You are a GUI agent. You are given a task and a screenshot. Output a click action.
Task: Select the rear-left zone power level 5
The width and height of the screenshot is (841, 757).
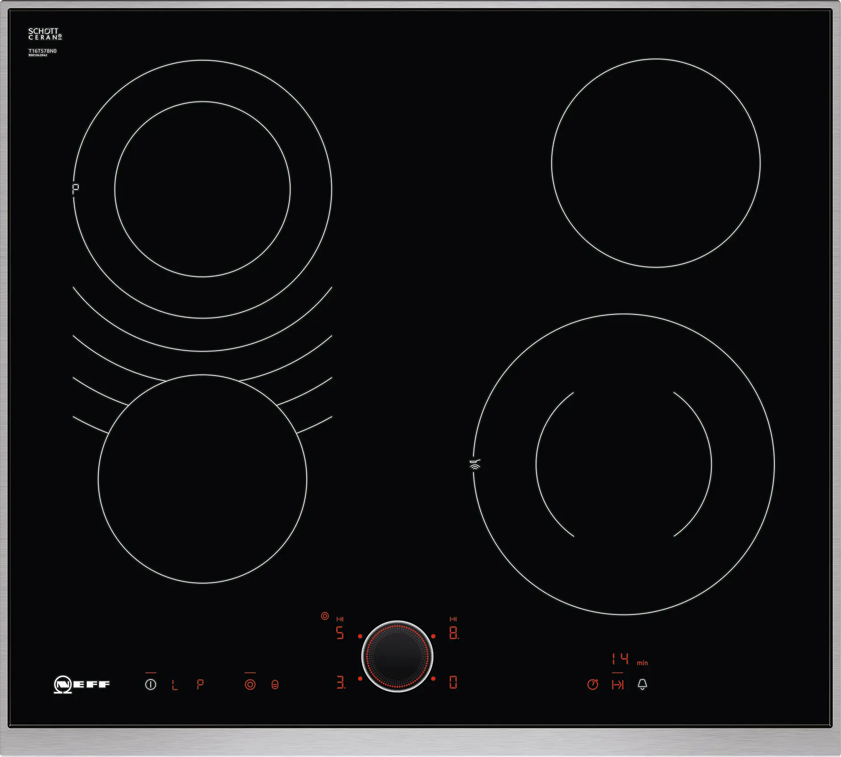coord(340,633)
